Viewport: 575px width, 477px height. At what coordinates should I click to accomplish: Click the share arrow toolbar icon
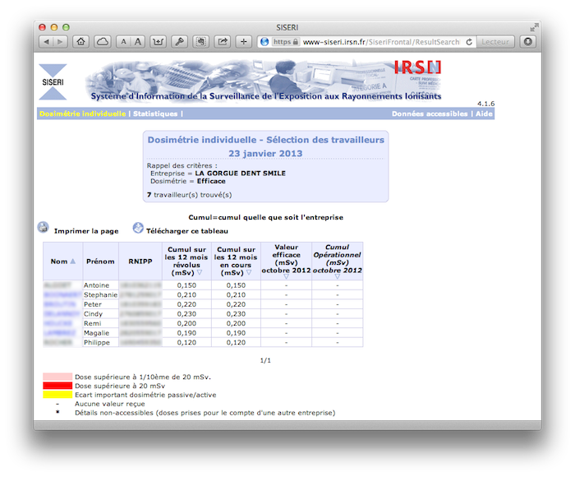[x=223, y=41]
